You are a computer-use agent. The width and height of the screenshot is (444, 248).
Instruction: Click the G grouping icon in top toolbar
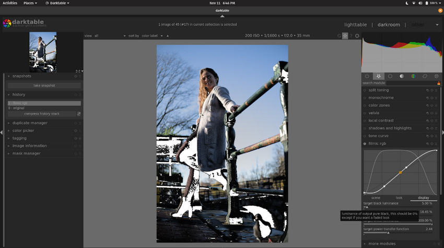339,36
